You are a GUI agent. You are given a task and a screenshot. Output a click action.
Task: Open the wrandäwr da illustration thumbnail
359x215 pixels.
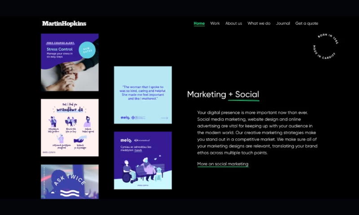(70, 128)
